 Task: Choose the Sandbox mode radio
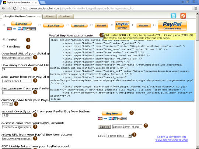(4, 46)
